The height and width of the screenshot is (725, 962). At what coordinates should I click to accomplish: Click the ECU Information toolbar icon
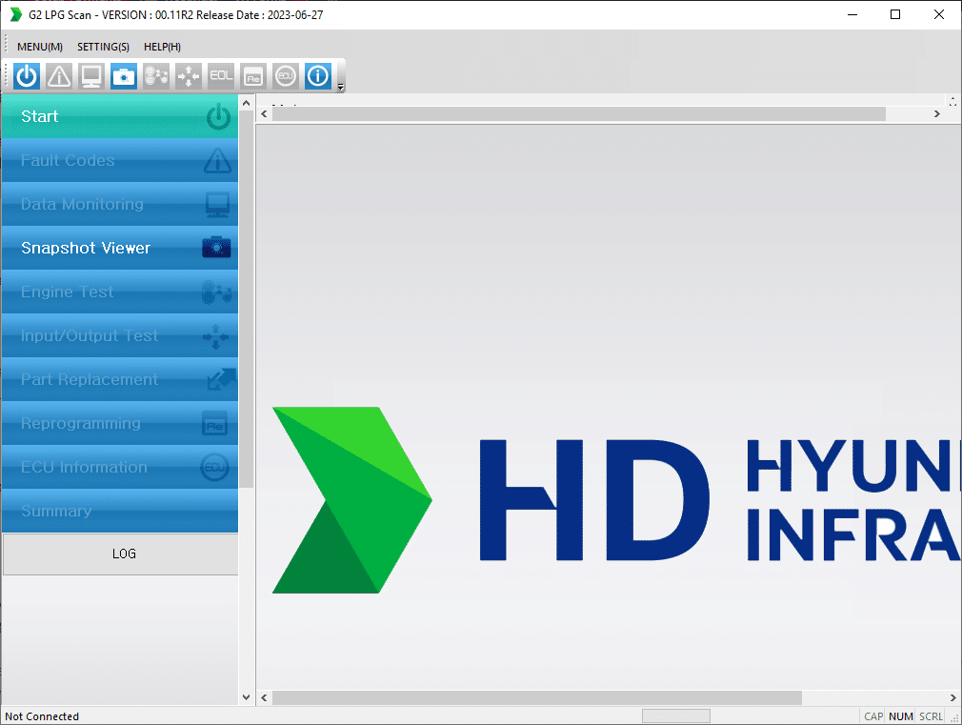(x=286, y=76)
